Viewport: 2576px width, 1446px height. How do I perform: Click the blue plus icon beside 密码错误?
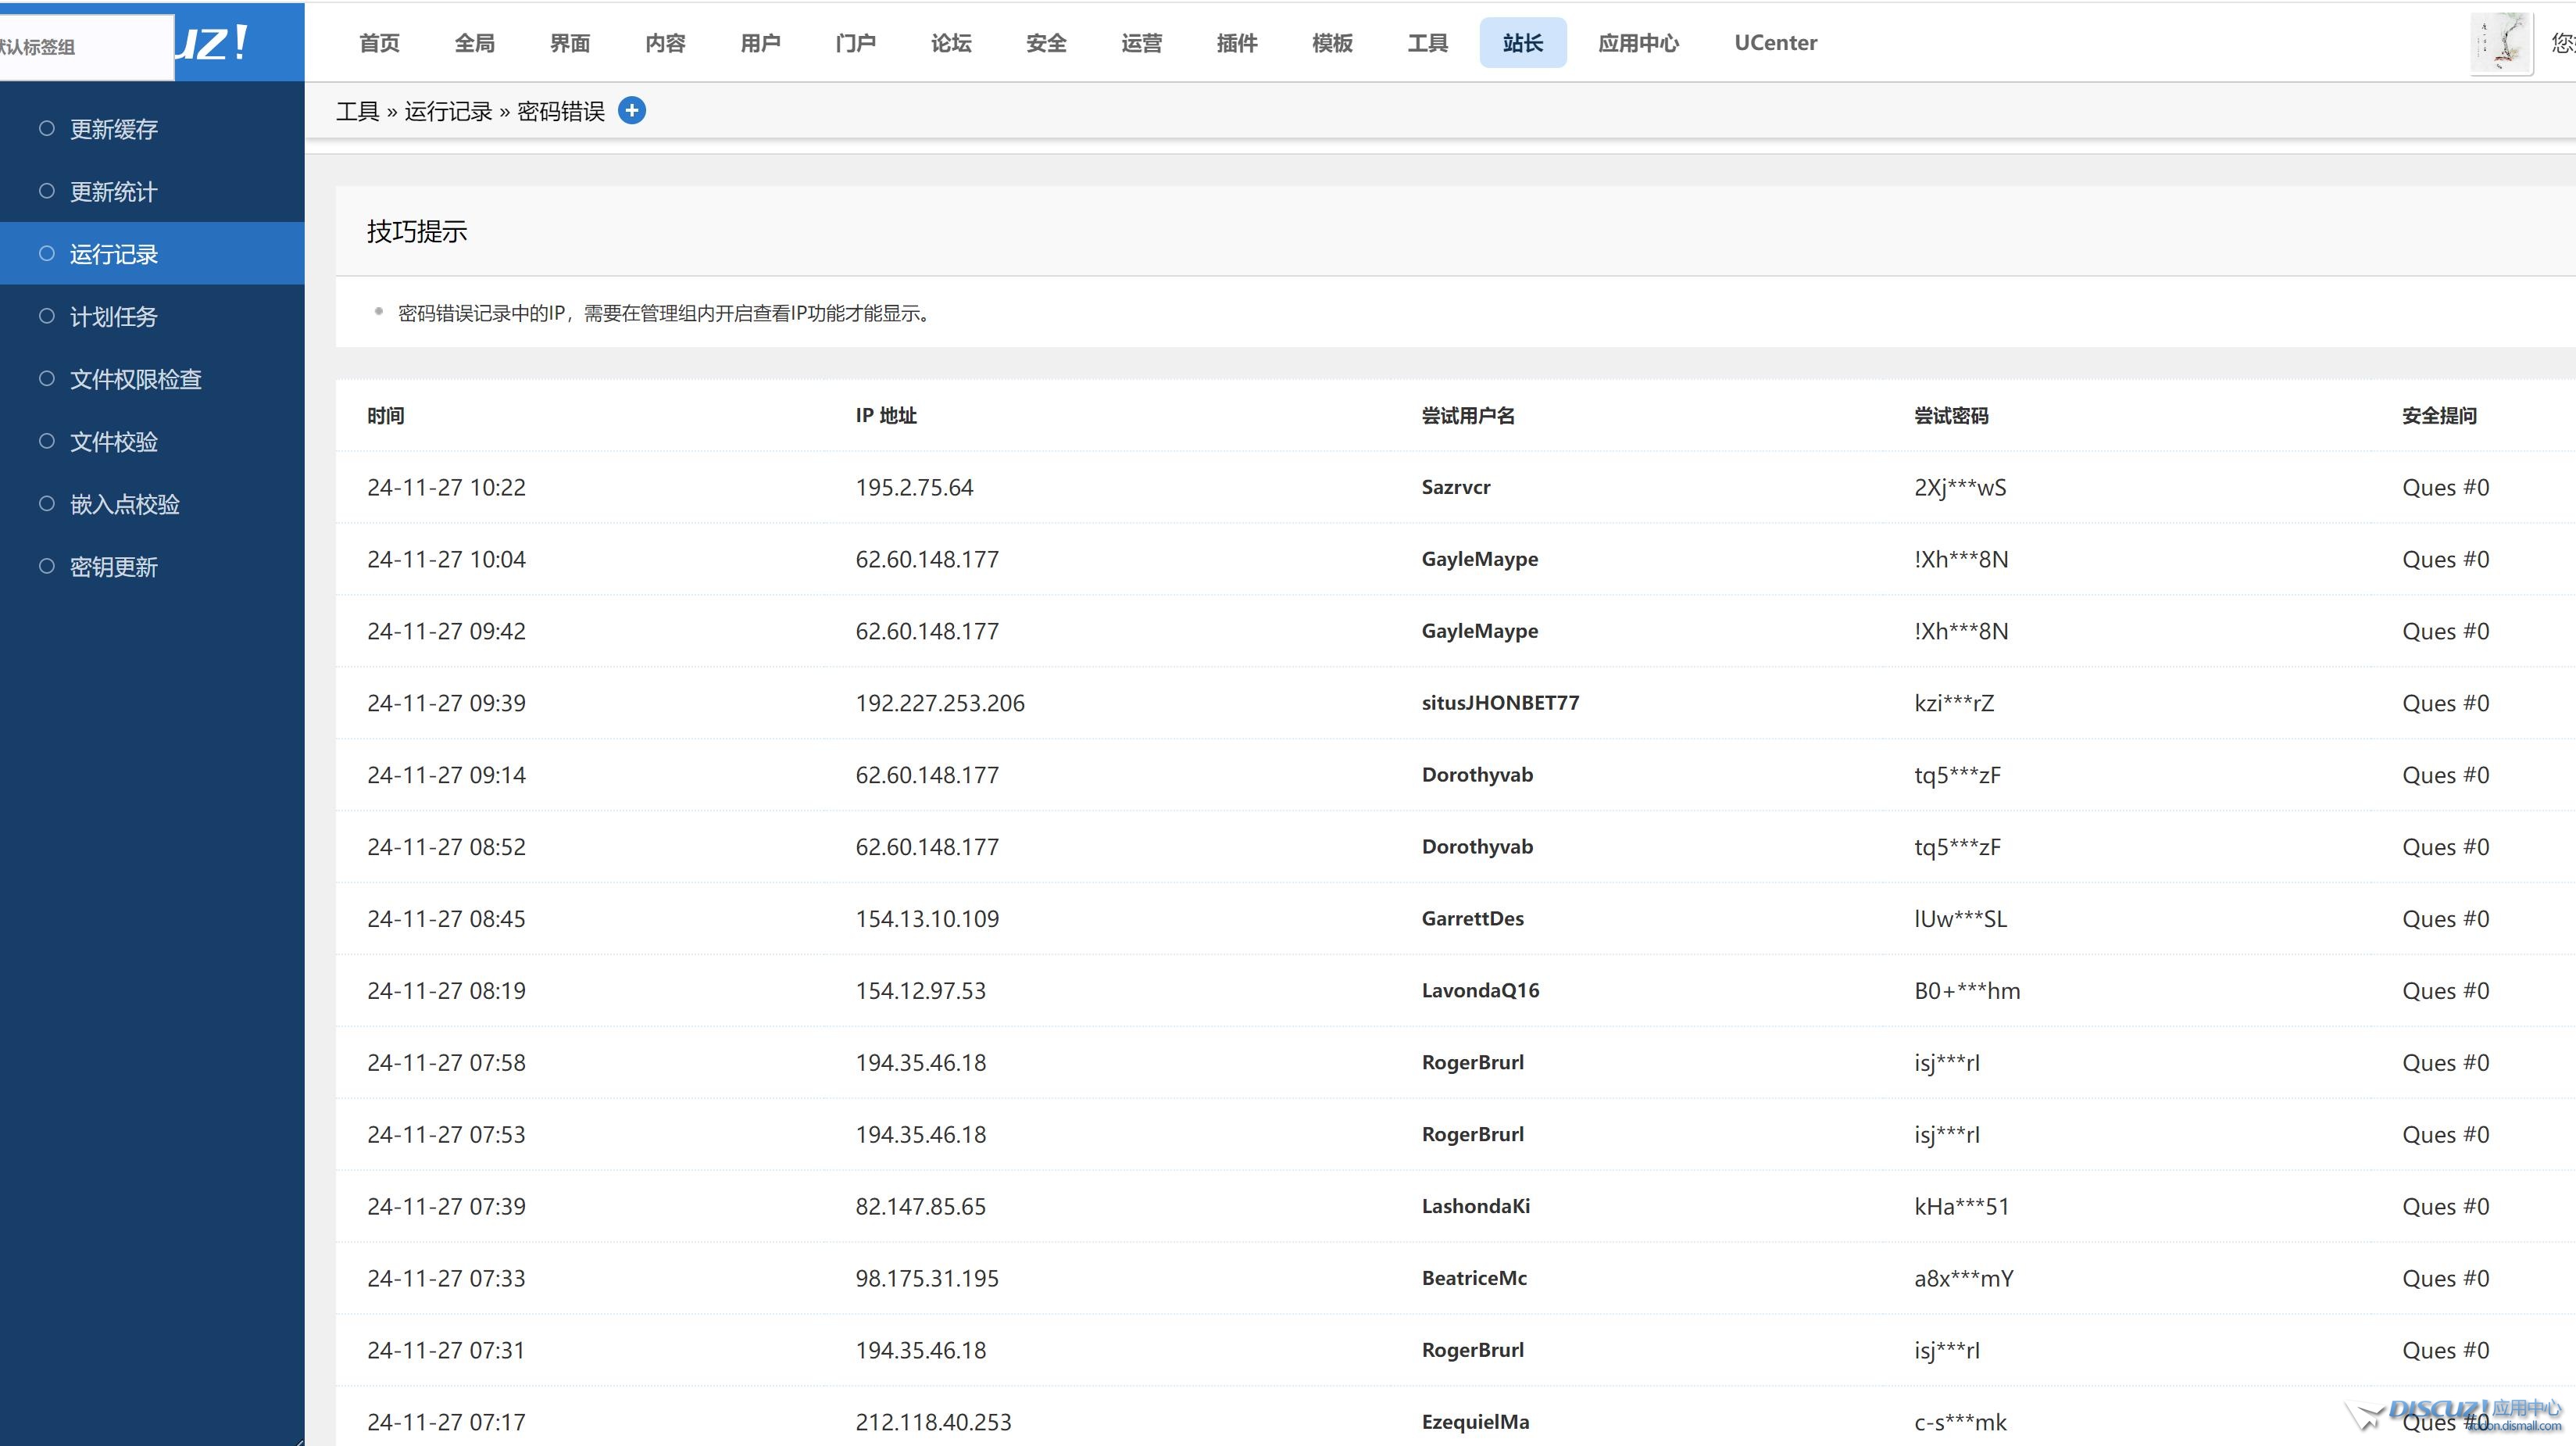tap(632, 110)
